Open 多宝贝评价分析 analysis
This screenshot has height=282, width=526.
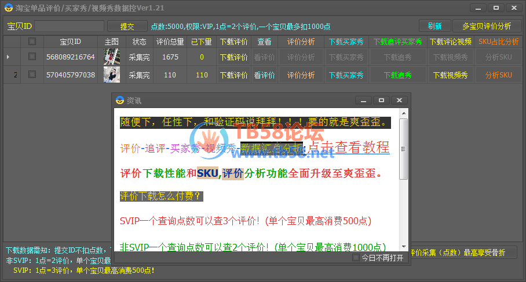click(x=487, y=26)
